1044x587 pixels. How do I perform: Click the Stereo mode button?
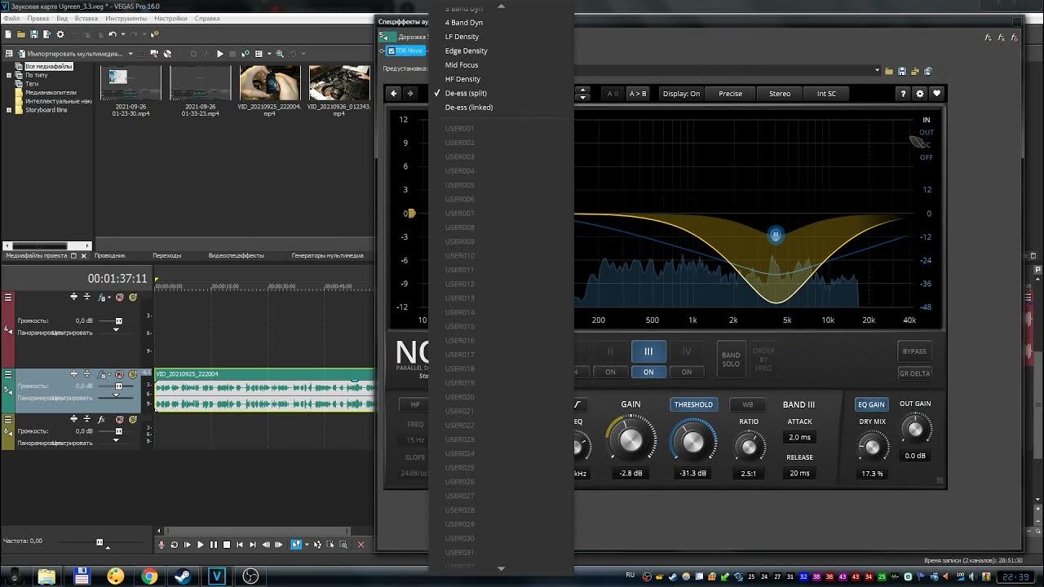pos(780,94)
